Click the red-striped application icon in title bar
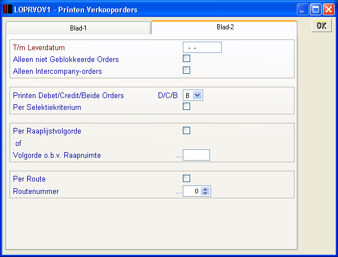 click(8, 9)
